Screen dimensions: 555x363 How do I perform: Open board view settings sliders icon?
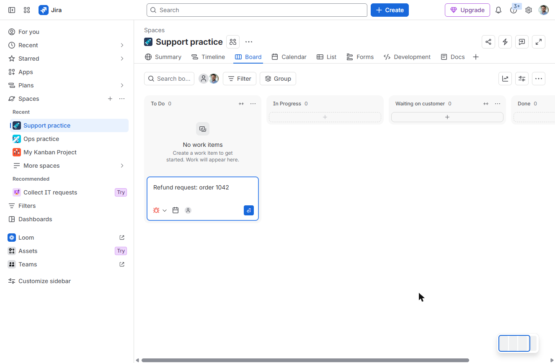(522, 79)
